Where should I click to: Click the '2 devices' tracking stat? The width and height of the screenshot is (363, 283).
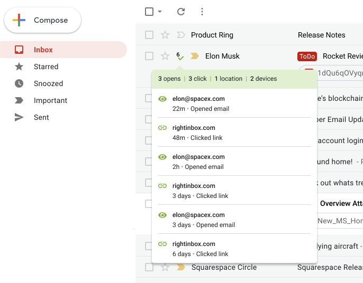pyautogui.click(x=264, y=79)
